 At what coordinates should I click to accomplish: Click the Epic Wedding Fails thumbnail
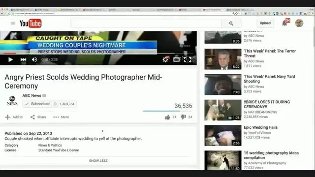click(223, 136)
